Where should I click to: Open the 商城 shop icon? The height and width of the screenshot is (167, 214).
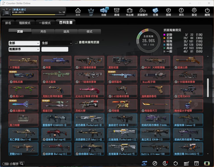[x=117, y=12]
